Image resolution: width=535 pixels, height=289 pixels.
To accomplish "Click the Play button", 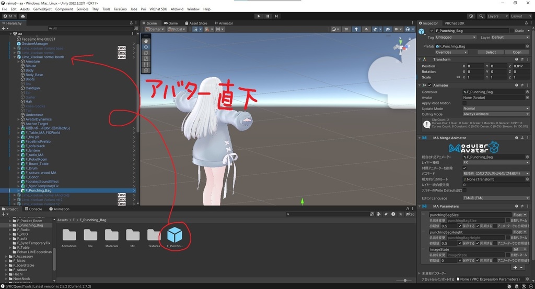I will 259,16.
